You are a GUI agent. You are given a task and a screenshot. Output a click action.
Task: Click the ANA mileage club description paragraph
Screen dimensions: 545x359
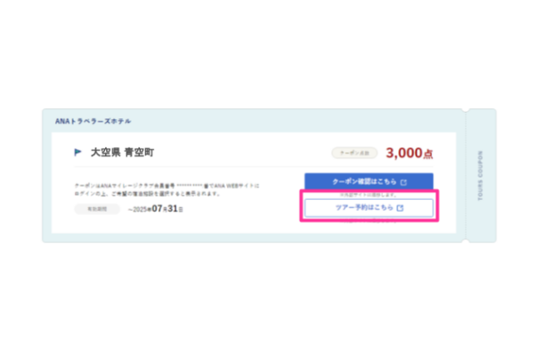[x=167, y=190]
